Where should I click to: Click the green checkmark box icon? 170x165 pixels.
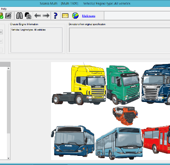[x=1, y=16]
